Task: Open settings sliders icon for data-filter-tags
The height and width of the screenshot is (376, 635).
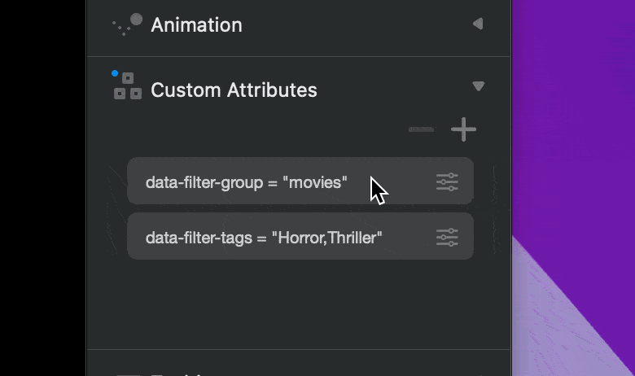Action: tap(447, 237)
